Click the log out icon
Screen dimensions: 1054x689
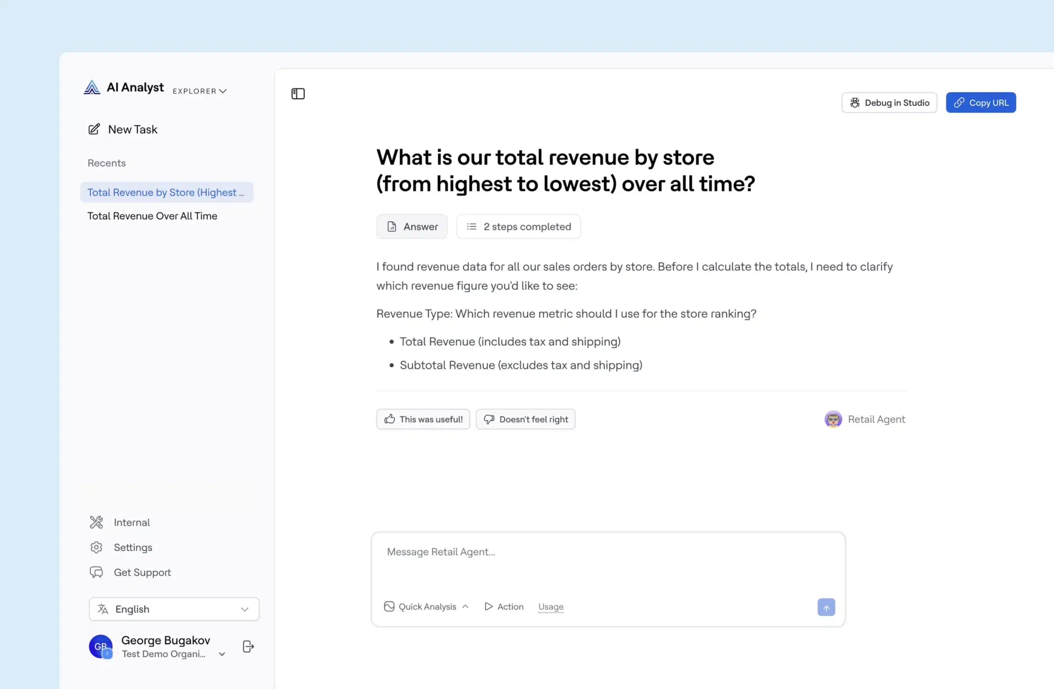click(248, 647)
